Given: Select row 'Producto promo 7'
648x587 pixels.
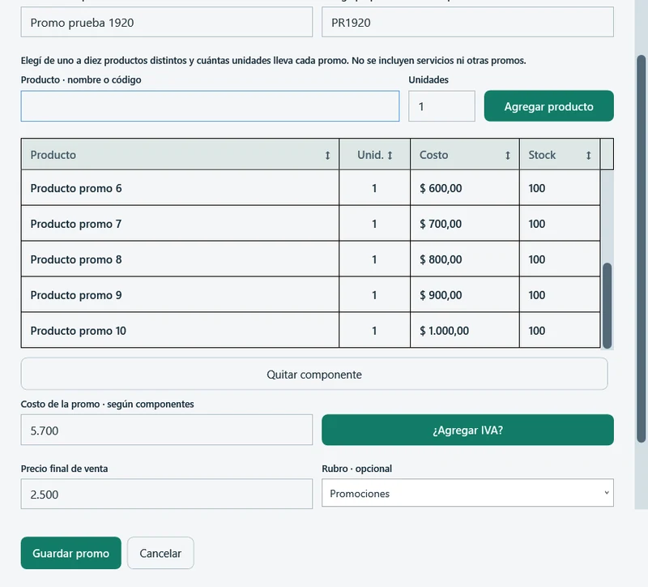Looking at the screenshot, I should (310, 224).
